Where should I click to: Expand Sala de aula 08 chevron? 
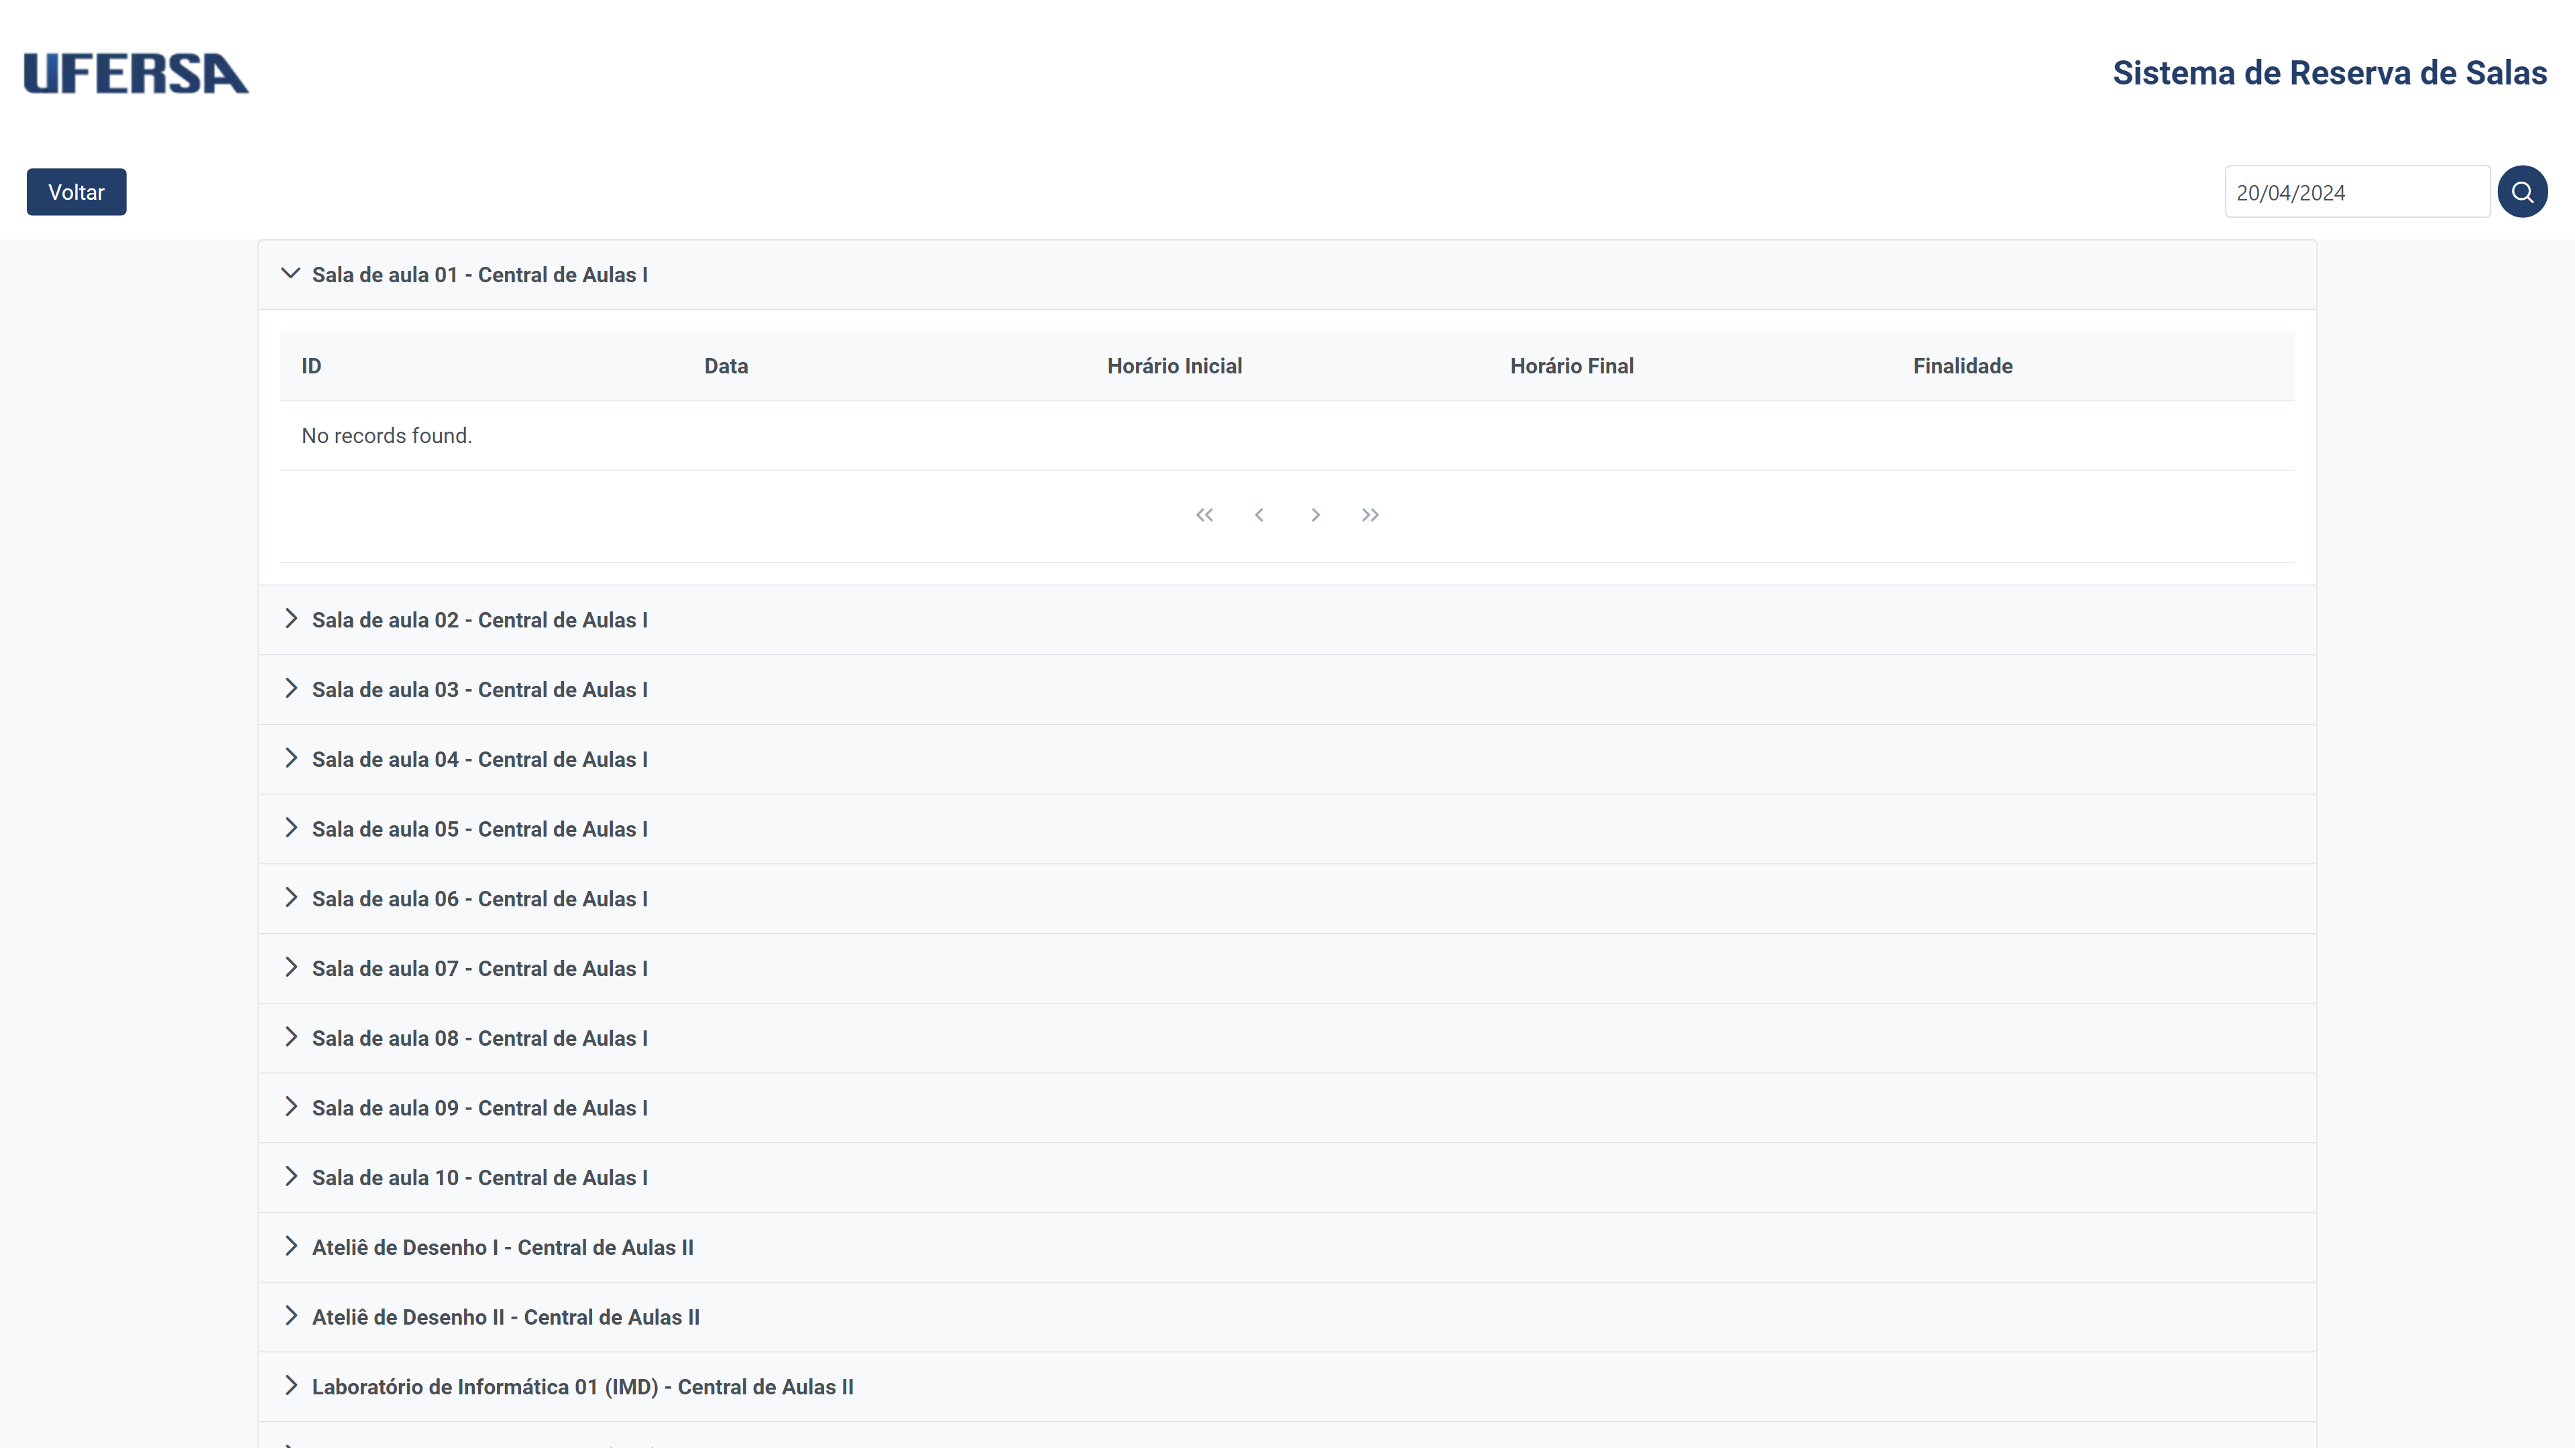(x=291, y=1037)
